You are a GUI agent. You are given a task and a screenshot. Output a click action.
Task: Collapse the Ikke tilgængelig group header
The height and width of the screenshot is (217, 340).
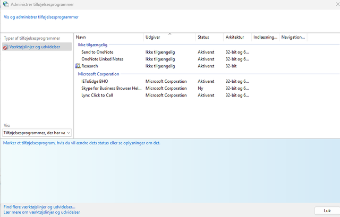92,45
